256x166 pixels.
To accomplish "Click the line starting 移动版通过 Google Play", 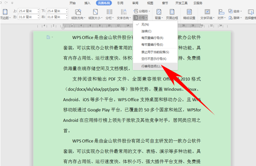I will [132, 110].
